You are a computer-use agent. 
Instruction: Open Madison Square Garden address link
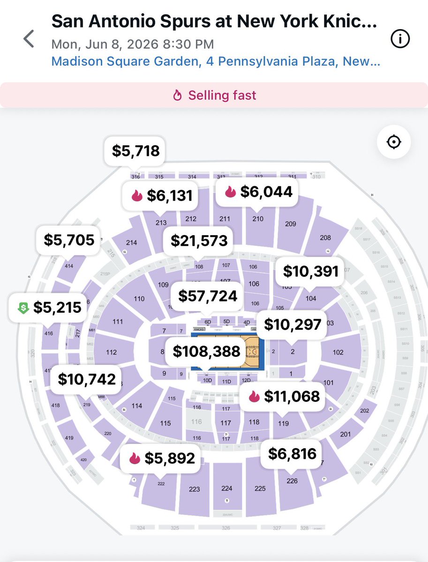(x=216, y=61)
